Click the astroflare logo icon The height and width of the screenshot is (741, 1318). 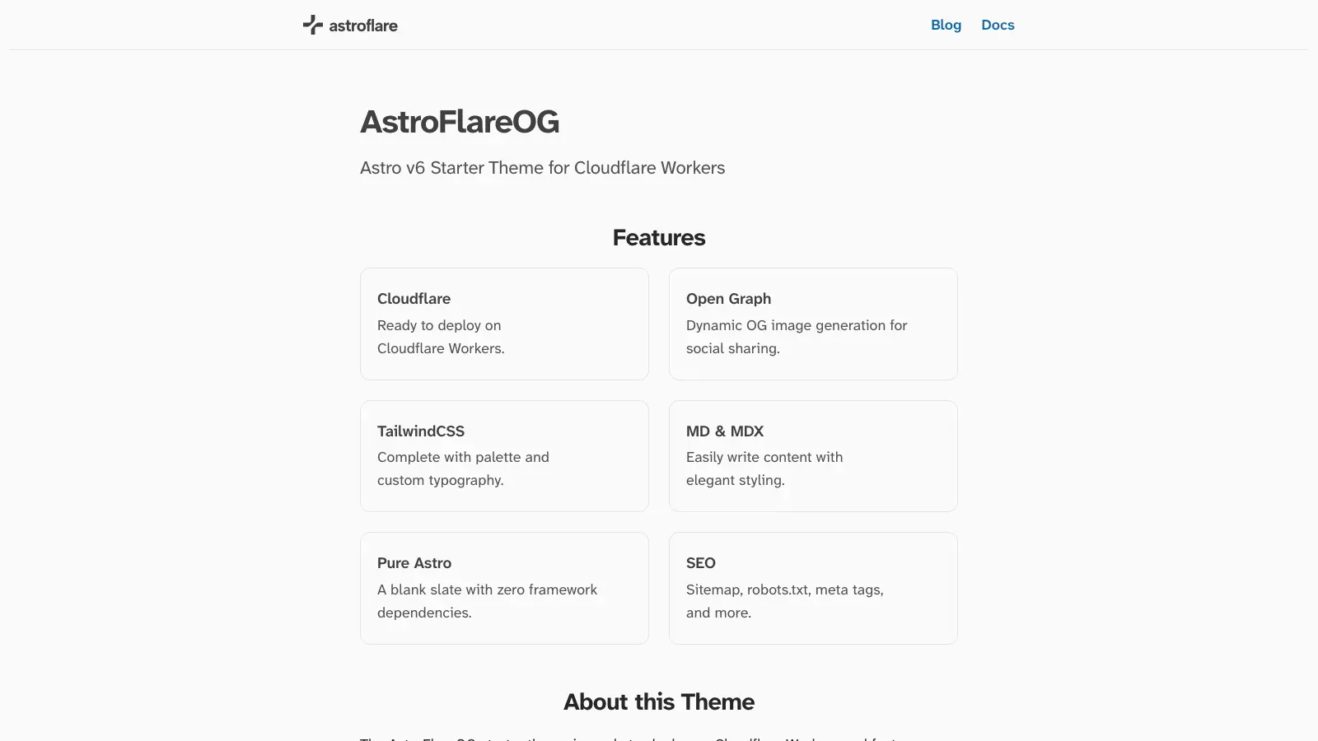pyautogui.click(x=313, y=25)
